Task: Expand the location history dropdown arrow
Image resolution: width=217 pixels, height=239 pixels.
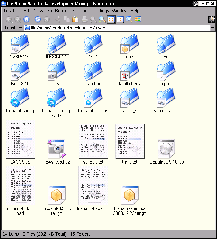Action: [212, 28]
